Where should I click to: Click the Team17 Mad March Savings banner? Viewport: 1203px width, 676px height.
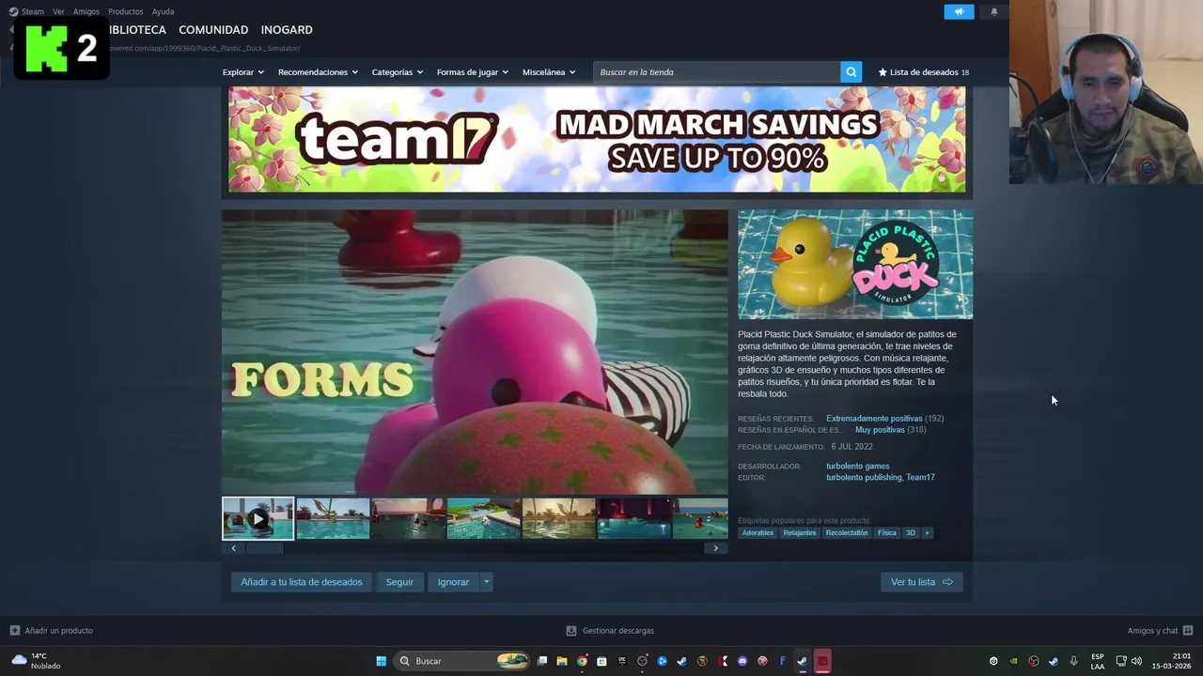coord(597,140)
